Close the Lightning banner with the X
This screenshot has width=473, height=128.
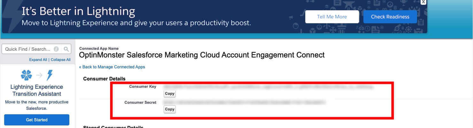tap(423, 2)
